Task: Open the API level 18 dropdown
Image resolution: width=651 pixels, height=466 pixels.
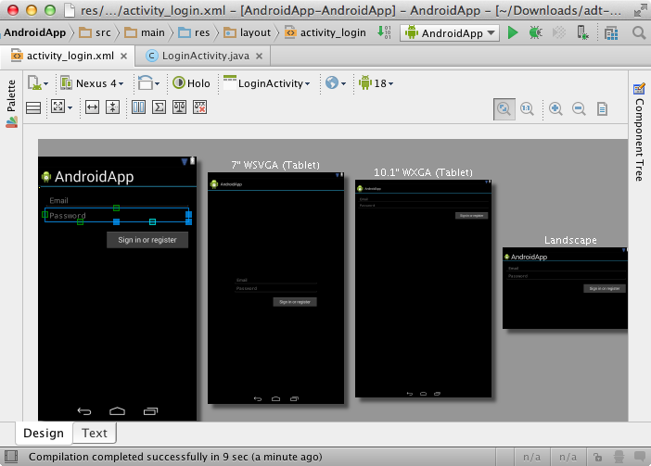Action: (x=376, y=83)
